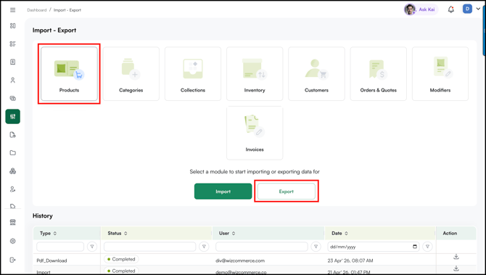Select the Modifiers module card
This screenshot has height=275, width=486.
click(x=440, y=74)
